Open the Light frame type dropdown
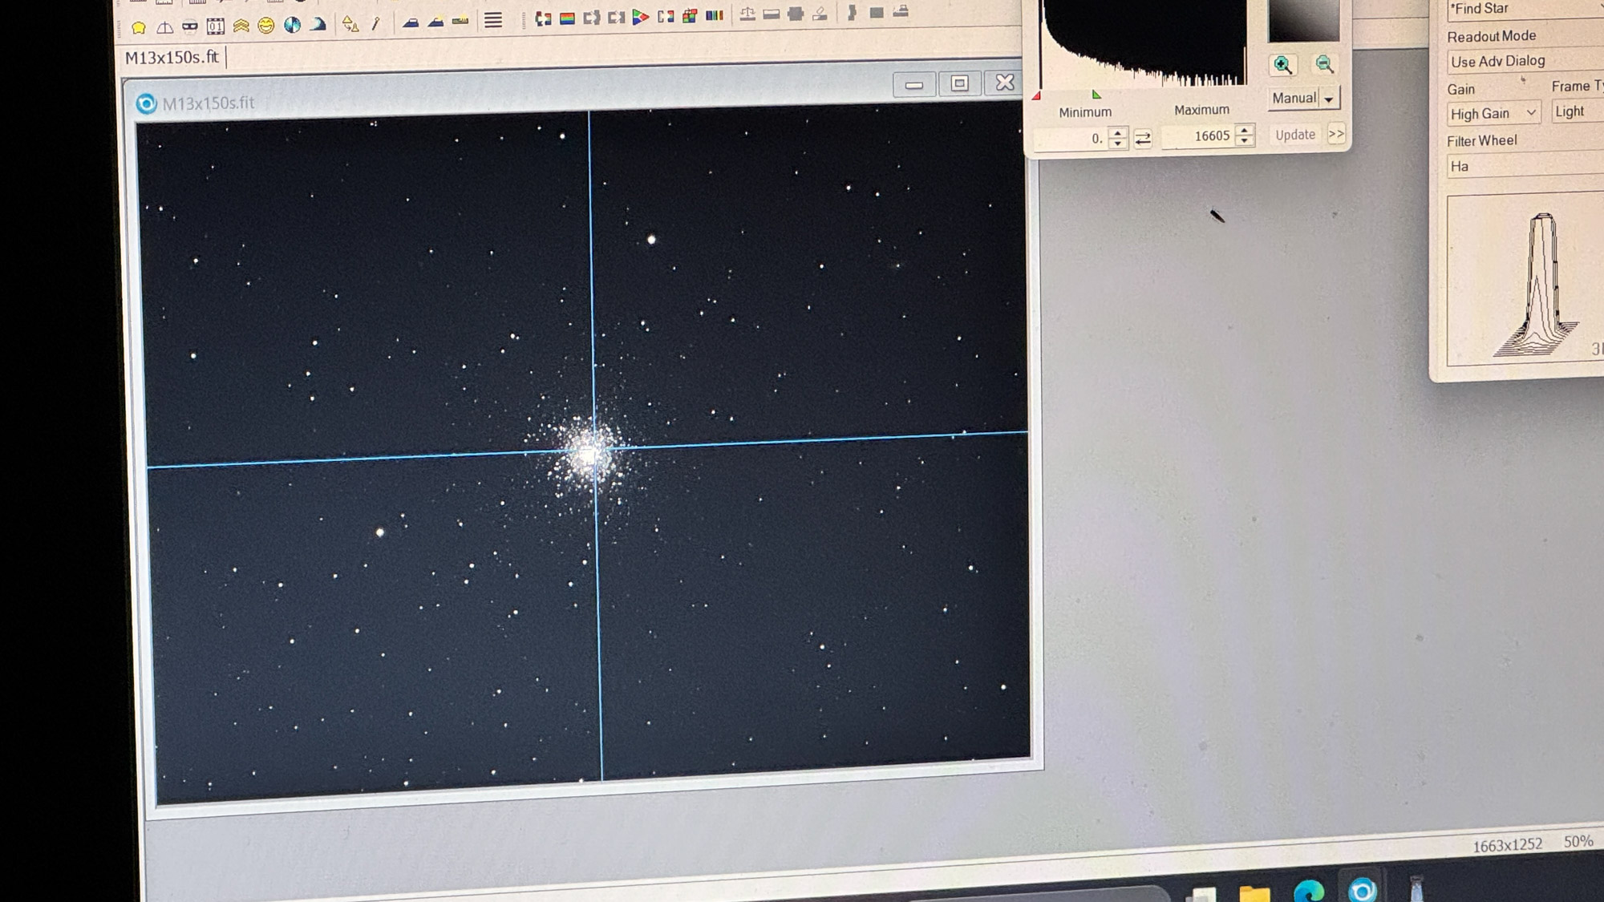1604x902 pixels. 1578,111
